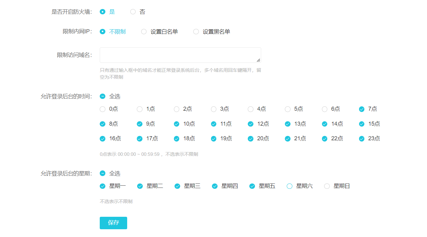427x237 pixels.
Task: Deselect the 星期三 checkbox
Action: (x=177, y=186)
